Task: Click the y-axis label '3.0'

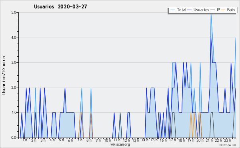Action: click(14, 62)
